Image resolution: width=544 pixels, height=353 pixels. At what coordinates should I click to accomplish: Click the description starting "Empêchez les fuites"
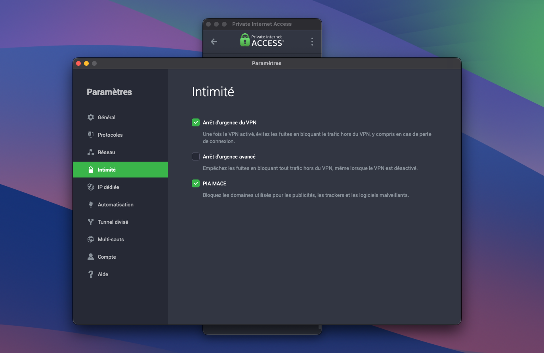(310, 168)
